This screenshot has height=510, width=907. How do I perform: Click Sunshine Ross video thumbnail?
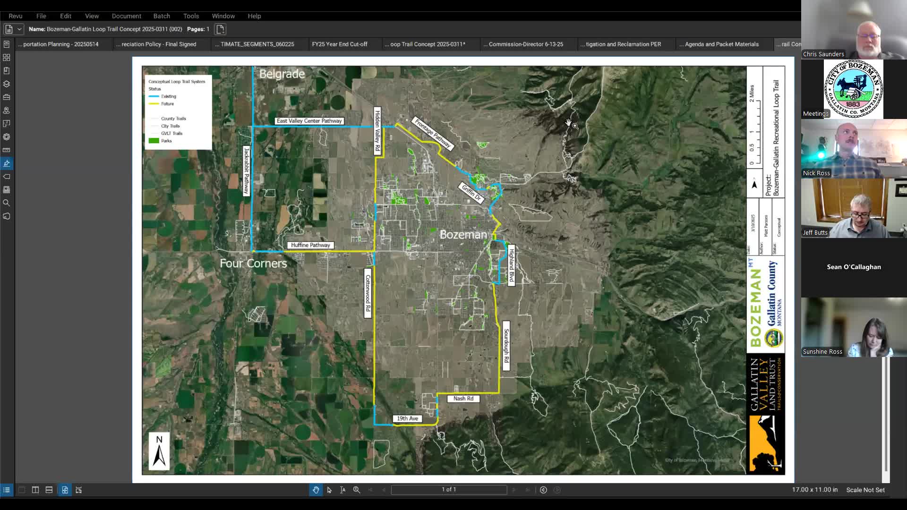point(854,327)
